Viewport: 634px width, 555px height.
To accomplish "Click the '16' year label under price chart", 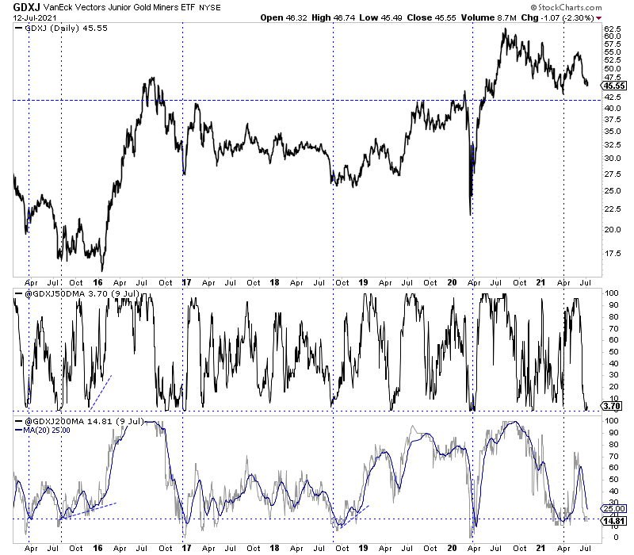I will point(97,282).
